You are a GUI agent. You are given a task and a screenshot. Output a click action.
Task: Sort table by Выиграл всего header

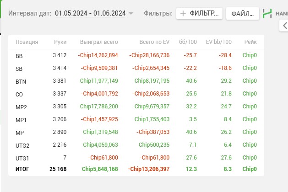pyautogui.click(x=99, y=42)
